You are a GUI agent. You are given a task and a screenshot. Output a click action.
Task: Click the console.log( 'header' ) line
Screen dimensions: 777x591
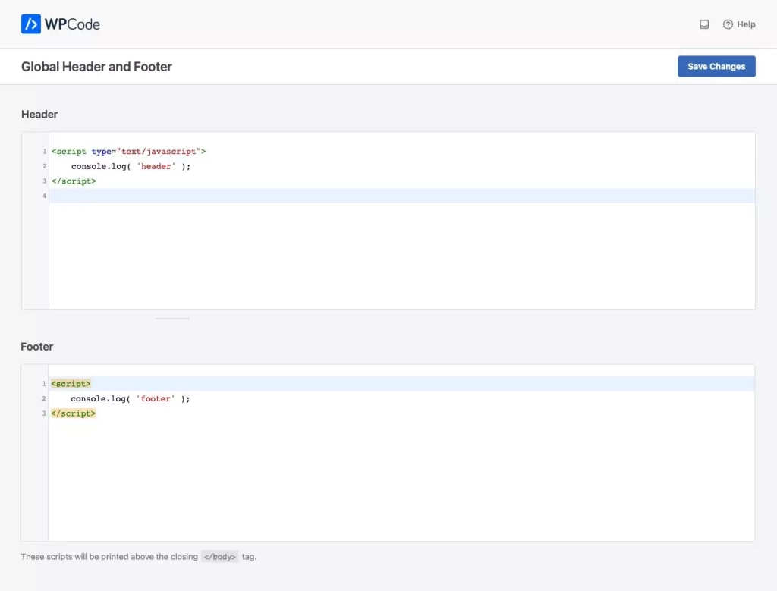[x=131, y=166]
